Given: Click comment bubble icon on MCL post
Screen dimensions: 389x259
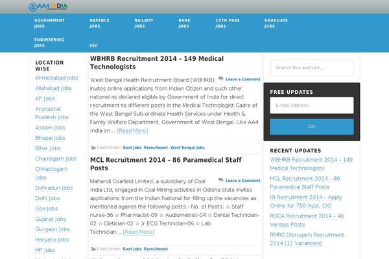Looking at the screenshot, I should click(221, 180).
